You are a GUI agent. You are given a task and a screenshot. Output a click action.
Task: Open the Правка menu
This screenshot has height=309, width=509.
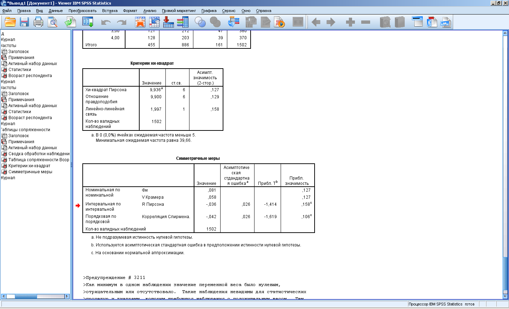tap(24, 11)
